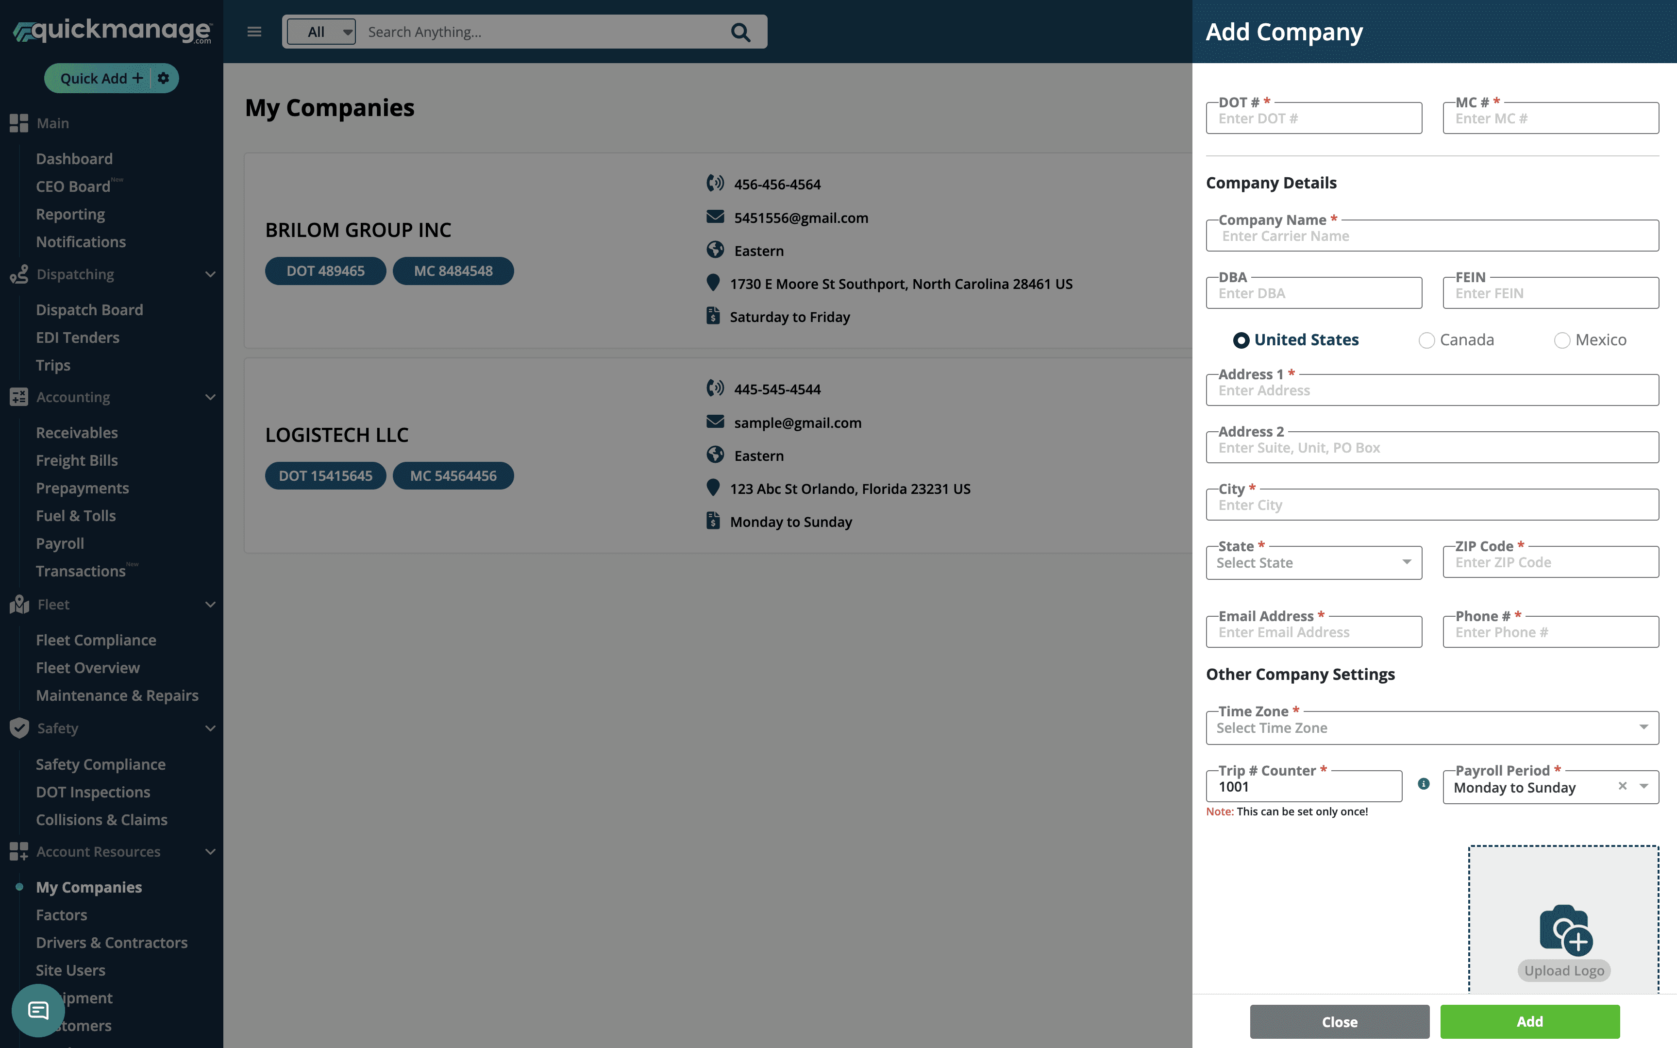Click the Company Name input field
The height and width of the screenshot is (1048, 1677).
pos(1432,237)
